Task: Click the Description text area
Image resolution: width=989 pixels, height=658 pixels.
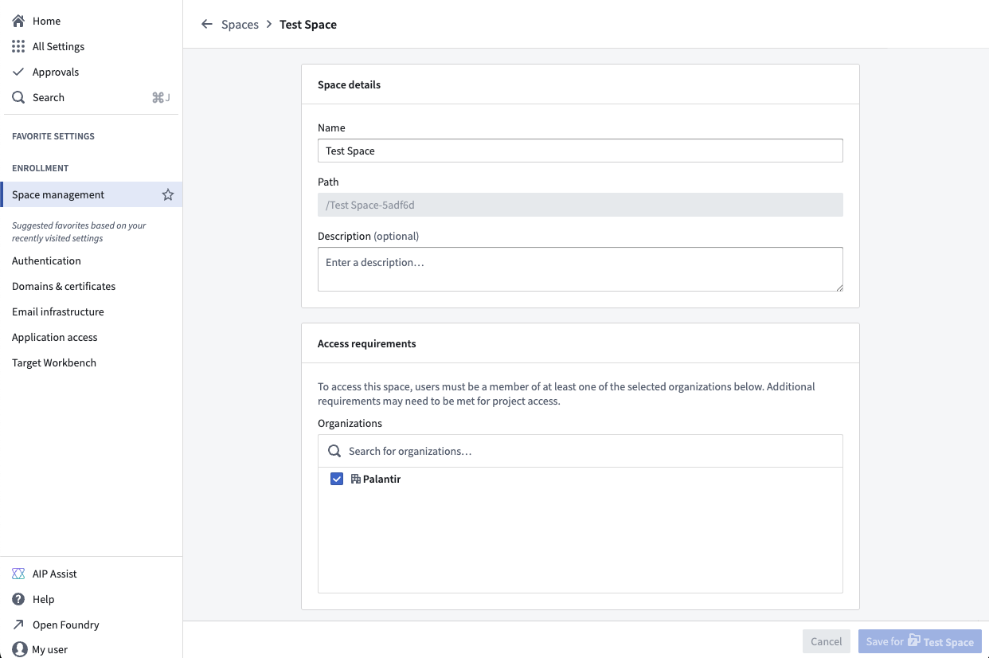Action: point(580,269)
